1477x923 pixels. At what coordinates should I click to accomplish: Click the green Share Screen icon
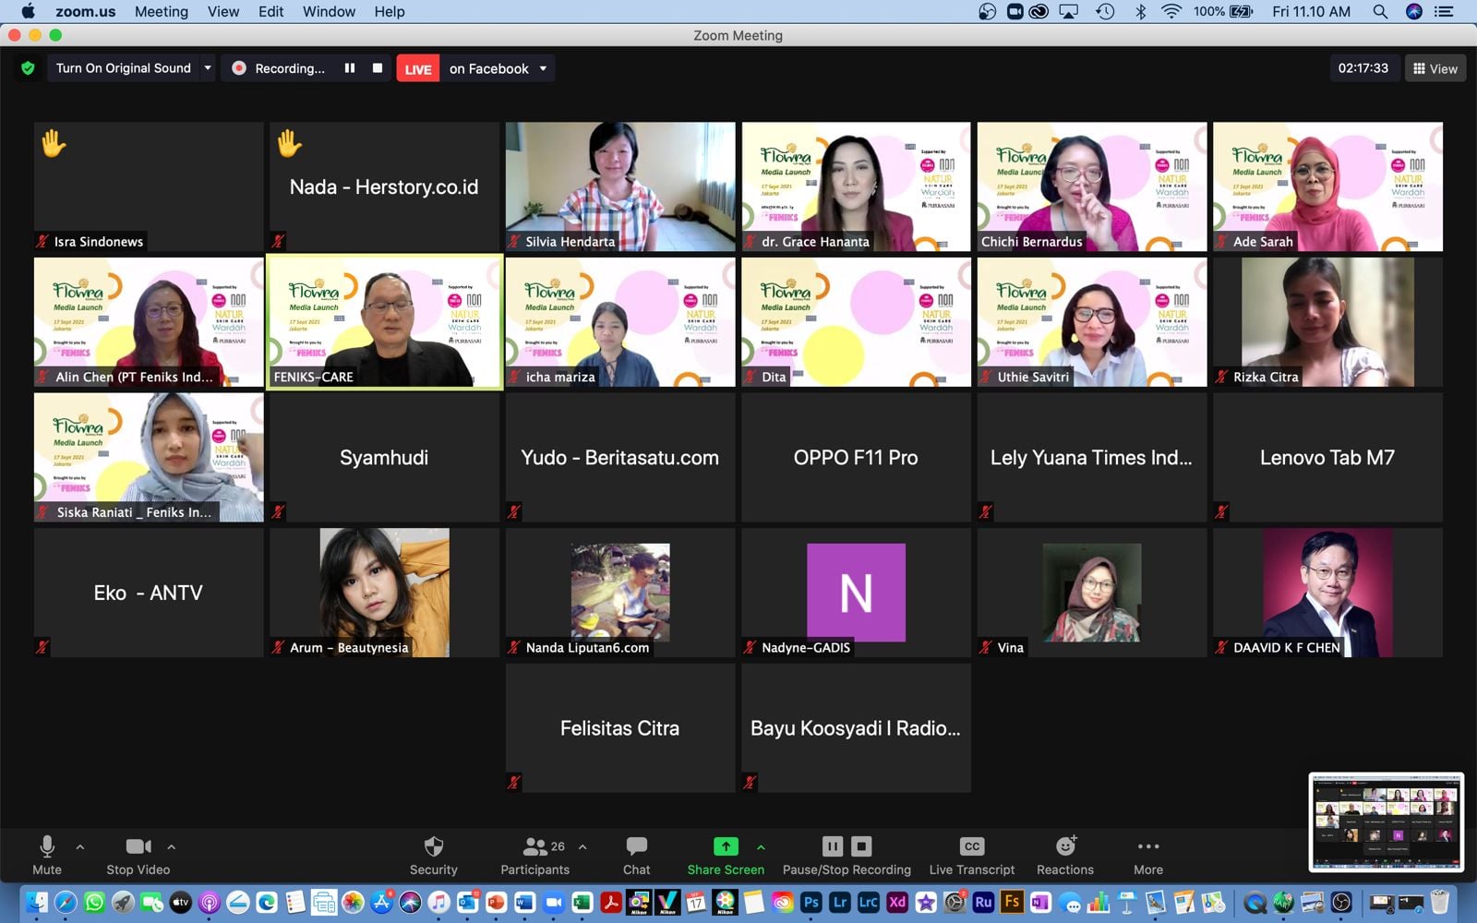(726, 846)
